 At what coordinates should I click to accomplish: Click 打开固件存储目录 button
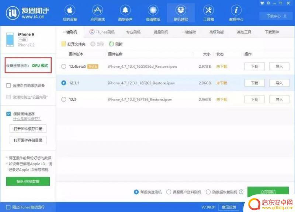point(28,140)
